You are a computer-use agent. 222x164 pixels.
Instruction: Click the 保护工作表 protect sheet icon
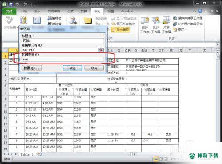coord(145,25)
